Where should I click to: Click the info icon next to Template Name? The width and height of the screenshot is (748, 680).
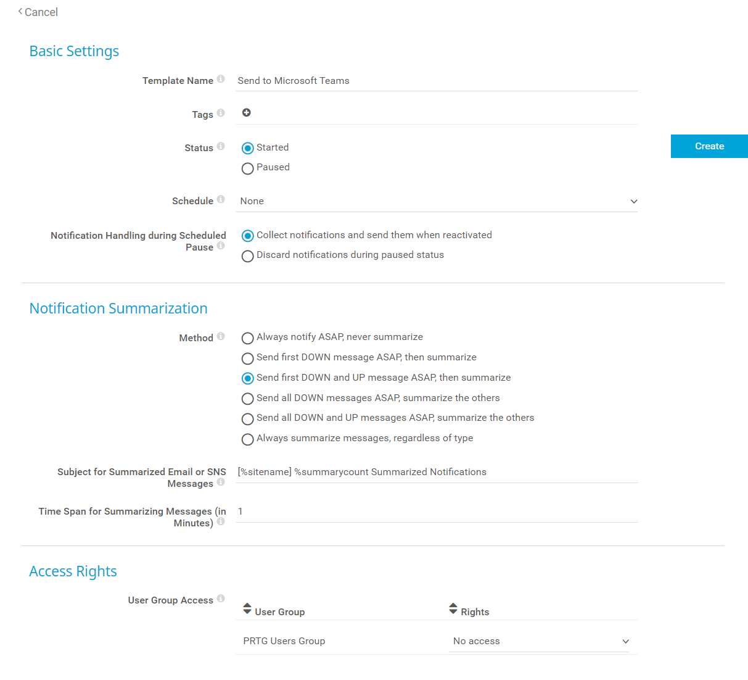pyautogui.click(x=221, y=79)
